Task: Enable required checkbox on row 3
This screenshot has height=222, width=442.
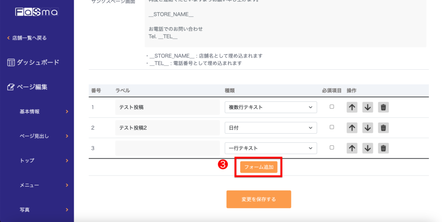Action: click(331, 148)
